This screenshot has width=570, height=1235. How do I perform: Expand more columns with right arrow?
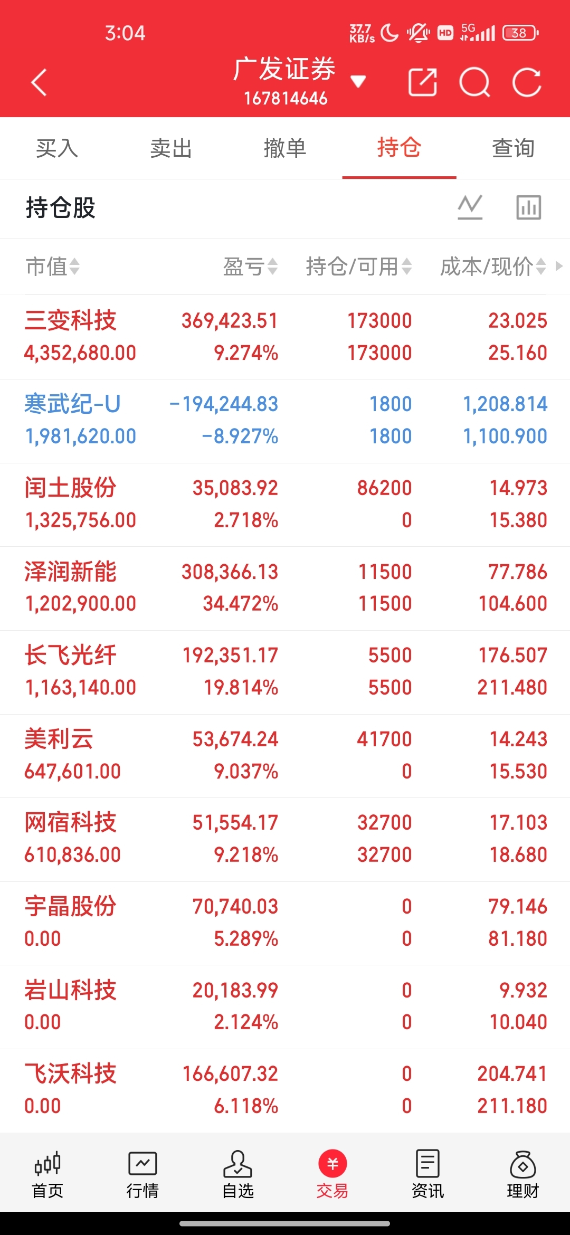pos(559,266)
